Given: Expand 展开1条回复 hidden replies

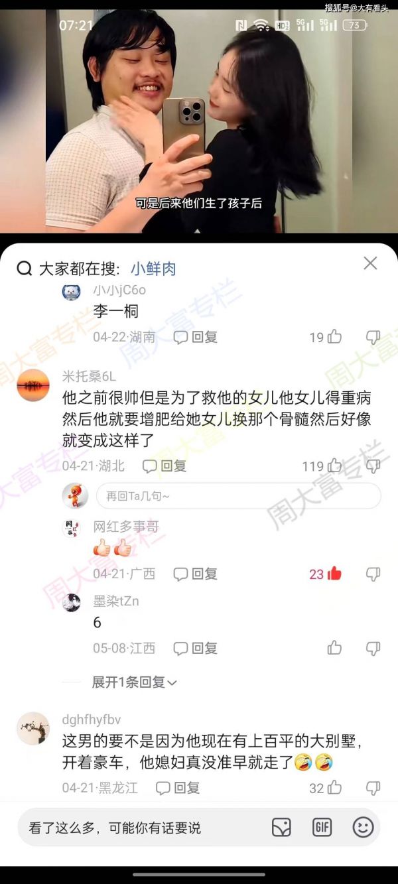Looking at the screenshot, I should 134,682.
